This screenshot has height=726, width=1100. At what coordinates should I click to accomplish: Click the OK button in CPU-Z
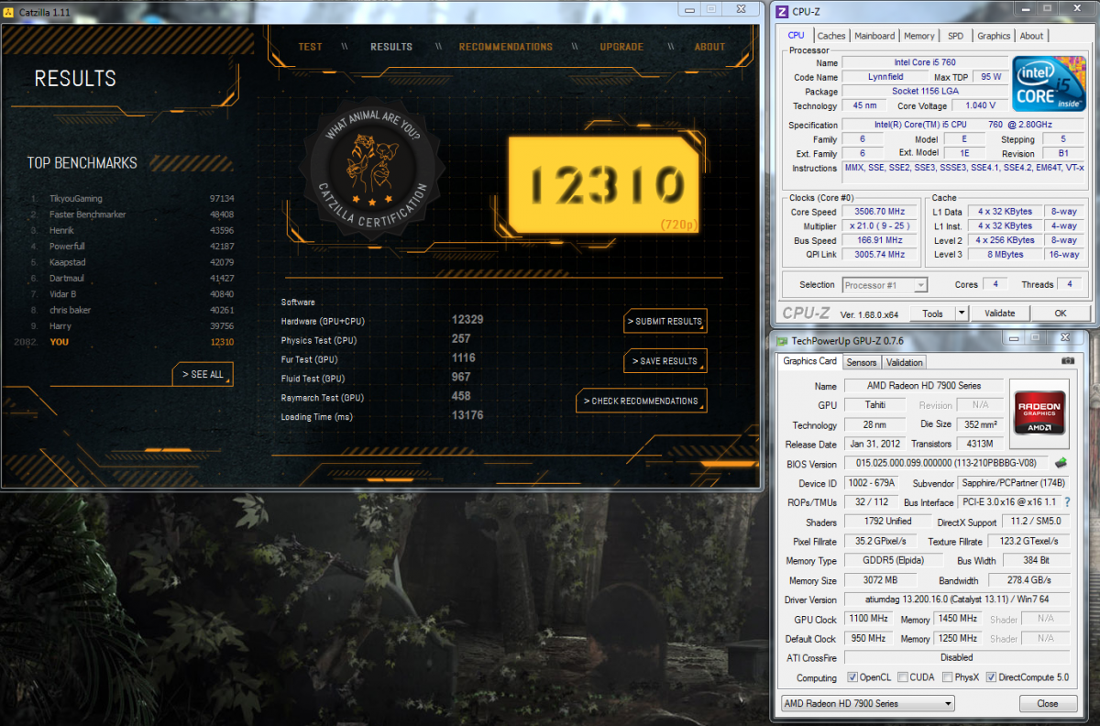point(1061,313)
